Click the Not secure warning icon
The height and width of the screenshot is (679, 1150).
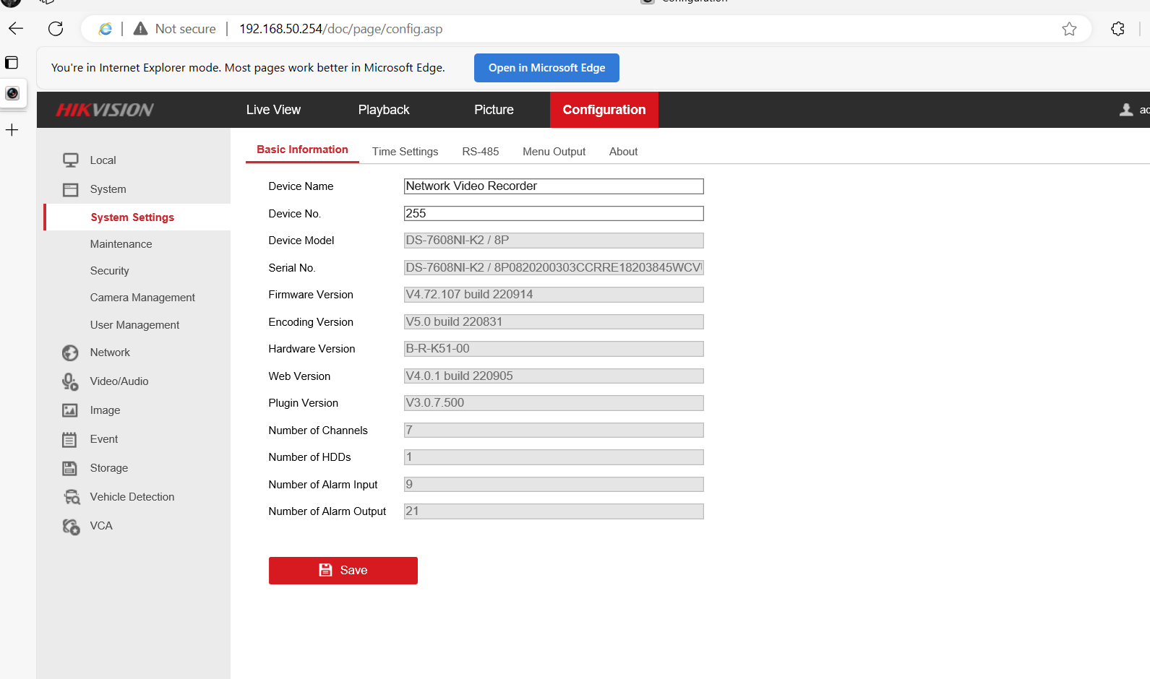(x=141, y=29)
